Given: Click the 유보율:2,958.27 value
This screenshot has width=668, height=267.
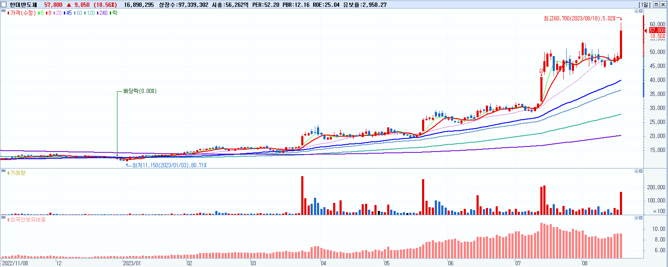Looking at the screenshot, I should click(365, 5).
